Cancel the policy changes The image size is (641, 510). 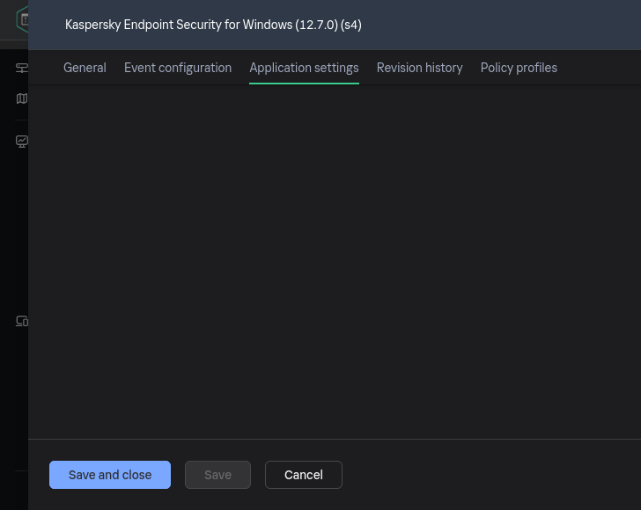click(x=303, y=475)
